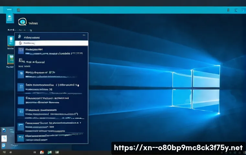Click the round speech-bubble icon at top left

click(x=23, y=22)
